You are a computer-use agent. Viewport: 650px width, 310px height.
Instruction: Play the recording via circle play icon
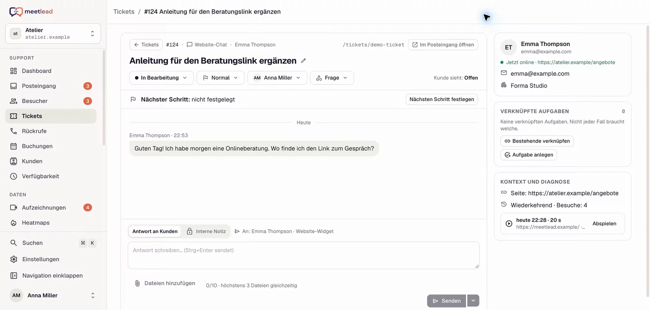(x=509, y=223)
